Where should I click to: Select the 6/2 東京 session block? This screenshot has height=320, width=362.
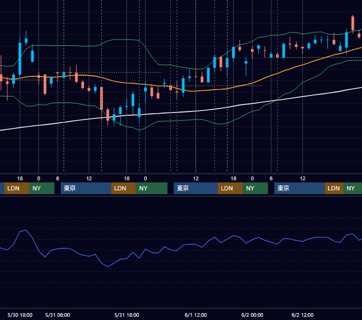(x=299, y=188)
